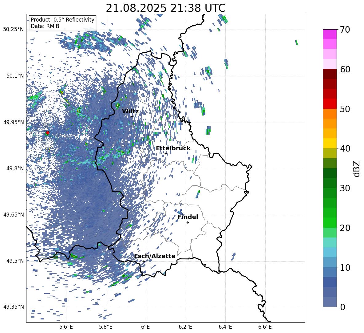Click the 'Data: RMIB' legend text

(45, 26)
